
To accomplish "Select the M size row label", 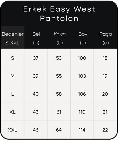I will (13, 76).
